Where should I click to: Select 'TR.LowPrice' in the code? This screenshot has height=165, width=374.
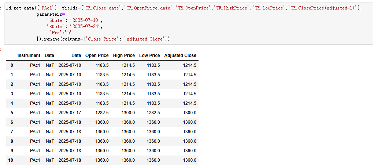[270, 8]
